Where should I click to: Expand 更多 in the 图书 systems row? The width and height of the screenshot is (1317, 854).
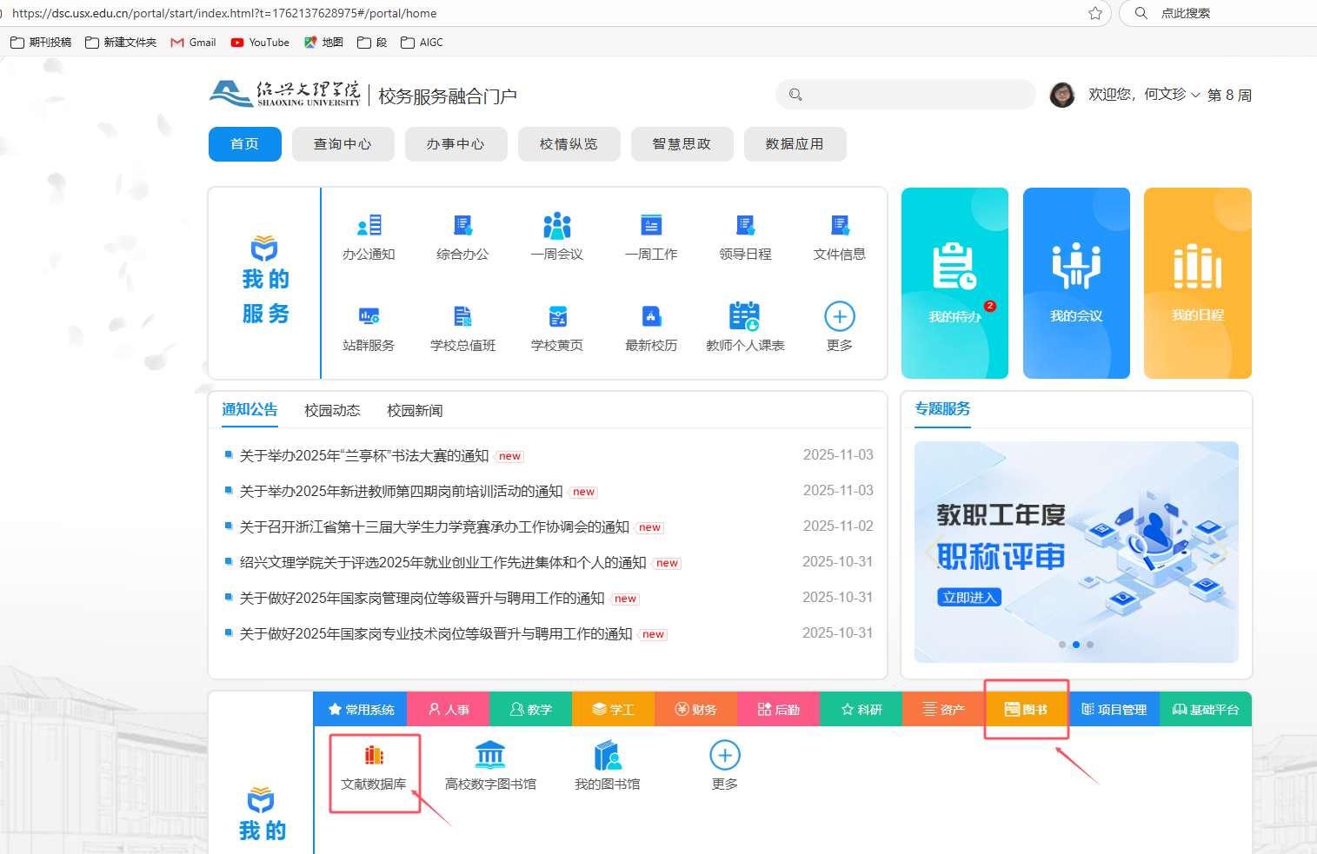coord(724,758)
